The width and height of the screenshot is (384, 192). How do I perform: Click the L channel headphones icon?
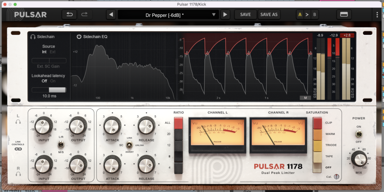pos(18,121)
